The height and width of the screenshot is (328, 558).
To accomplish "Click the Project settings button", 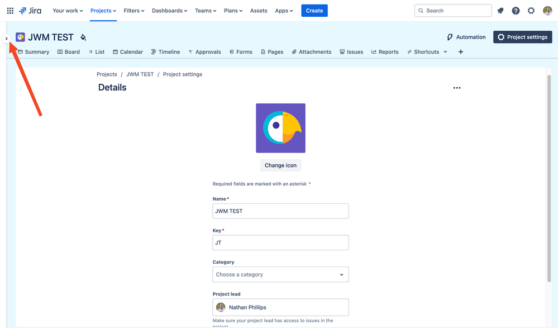I will pyautogui.click(x=522, y=37).
